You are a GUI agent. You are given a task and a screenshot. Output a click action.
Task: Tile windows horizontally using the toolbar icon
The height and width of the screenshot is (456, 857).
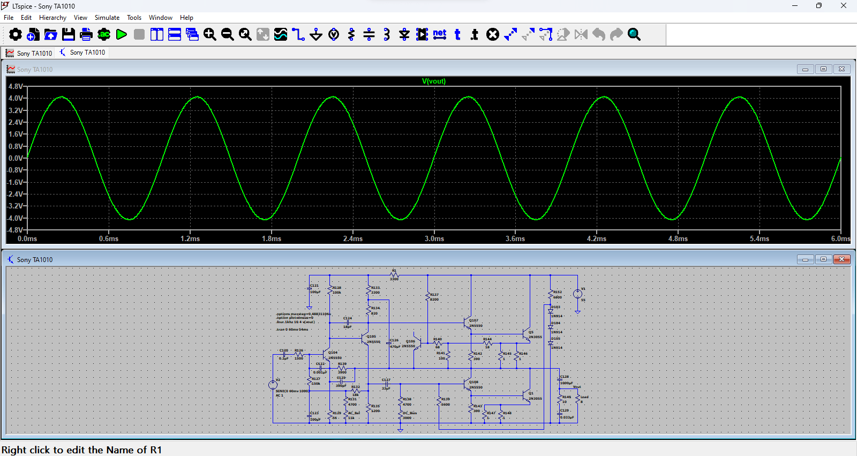[175, 35]
